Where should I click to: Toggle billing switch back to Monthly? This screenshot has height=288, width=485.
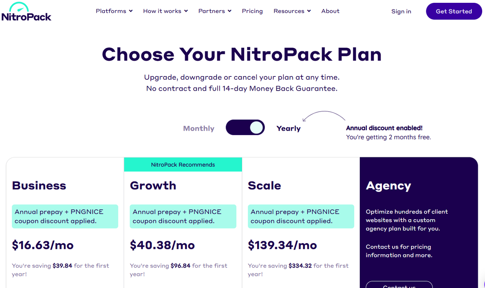tap(245, 127)
